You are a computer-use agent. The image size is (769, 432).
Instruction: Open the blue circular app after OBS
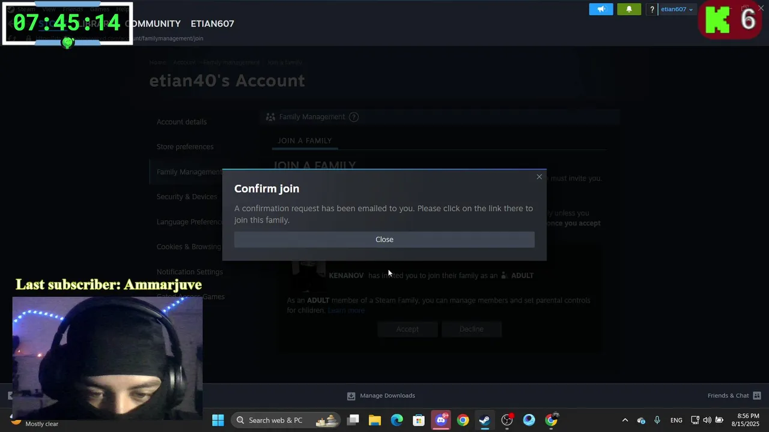tap(529, 420)
